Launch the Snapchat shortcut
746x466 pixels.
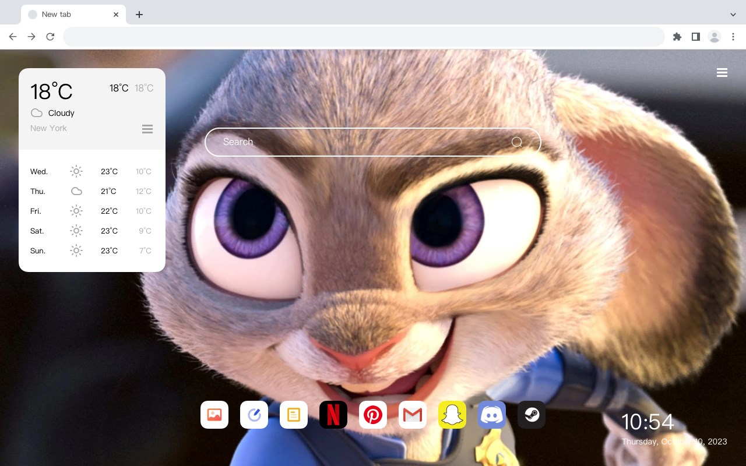(452, 415)
